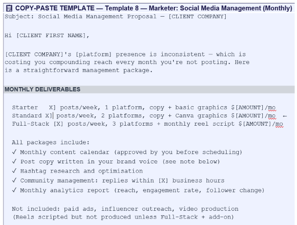This screenshot has width=297, height=225.
Task: Click the 'Not included: paid ads' line
Action: click(125, 209)
